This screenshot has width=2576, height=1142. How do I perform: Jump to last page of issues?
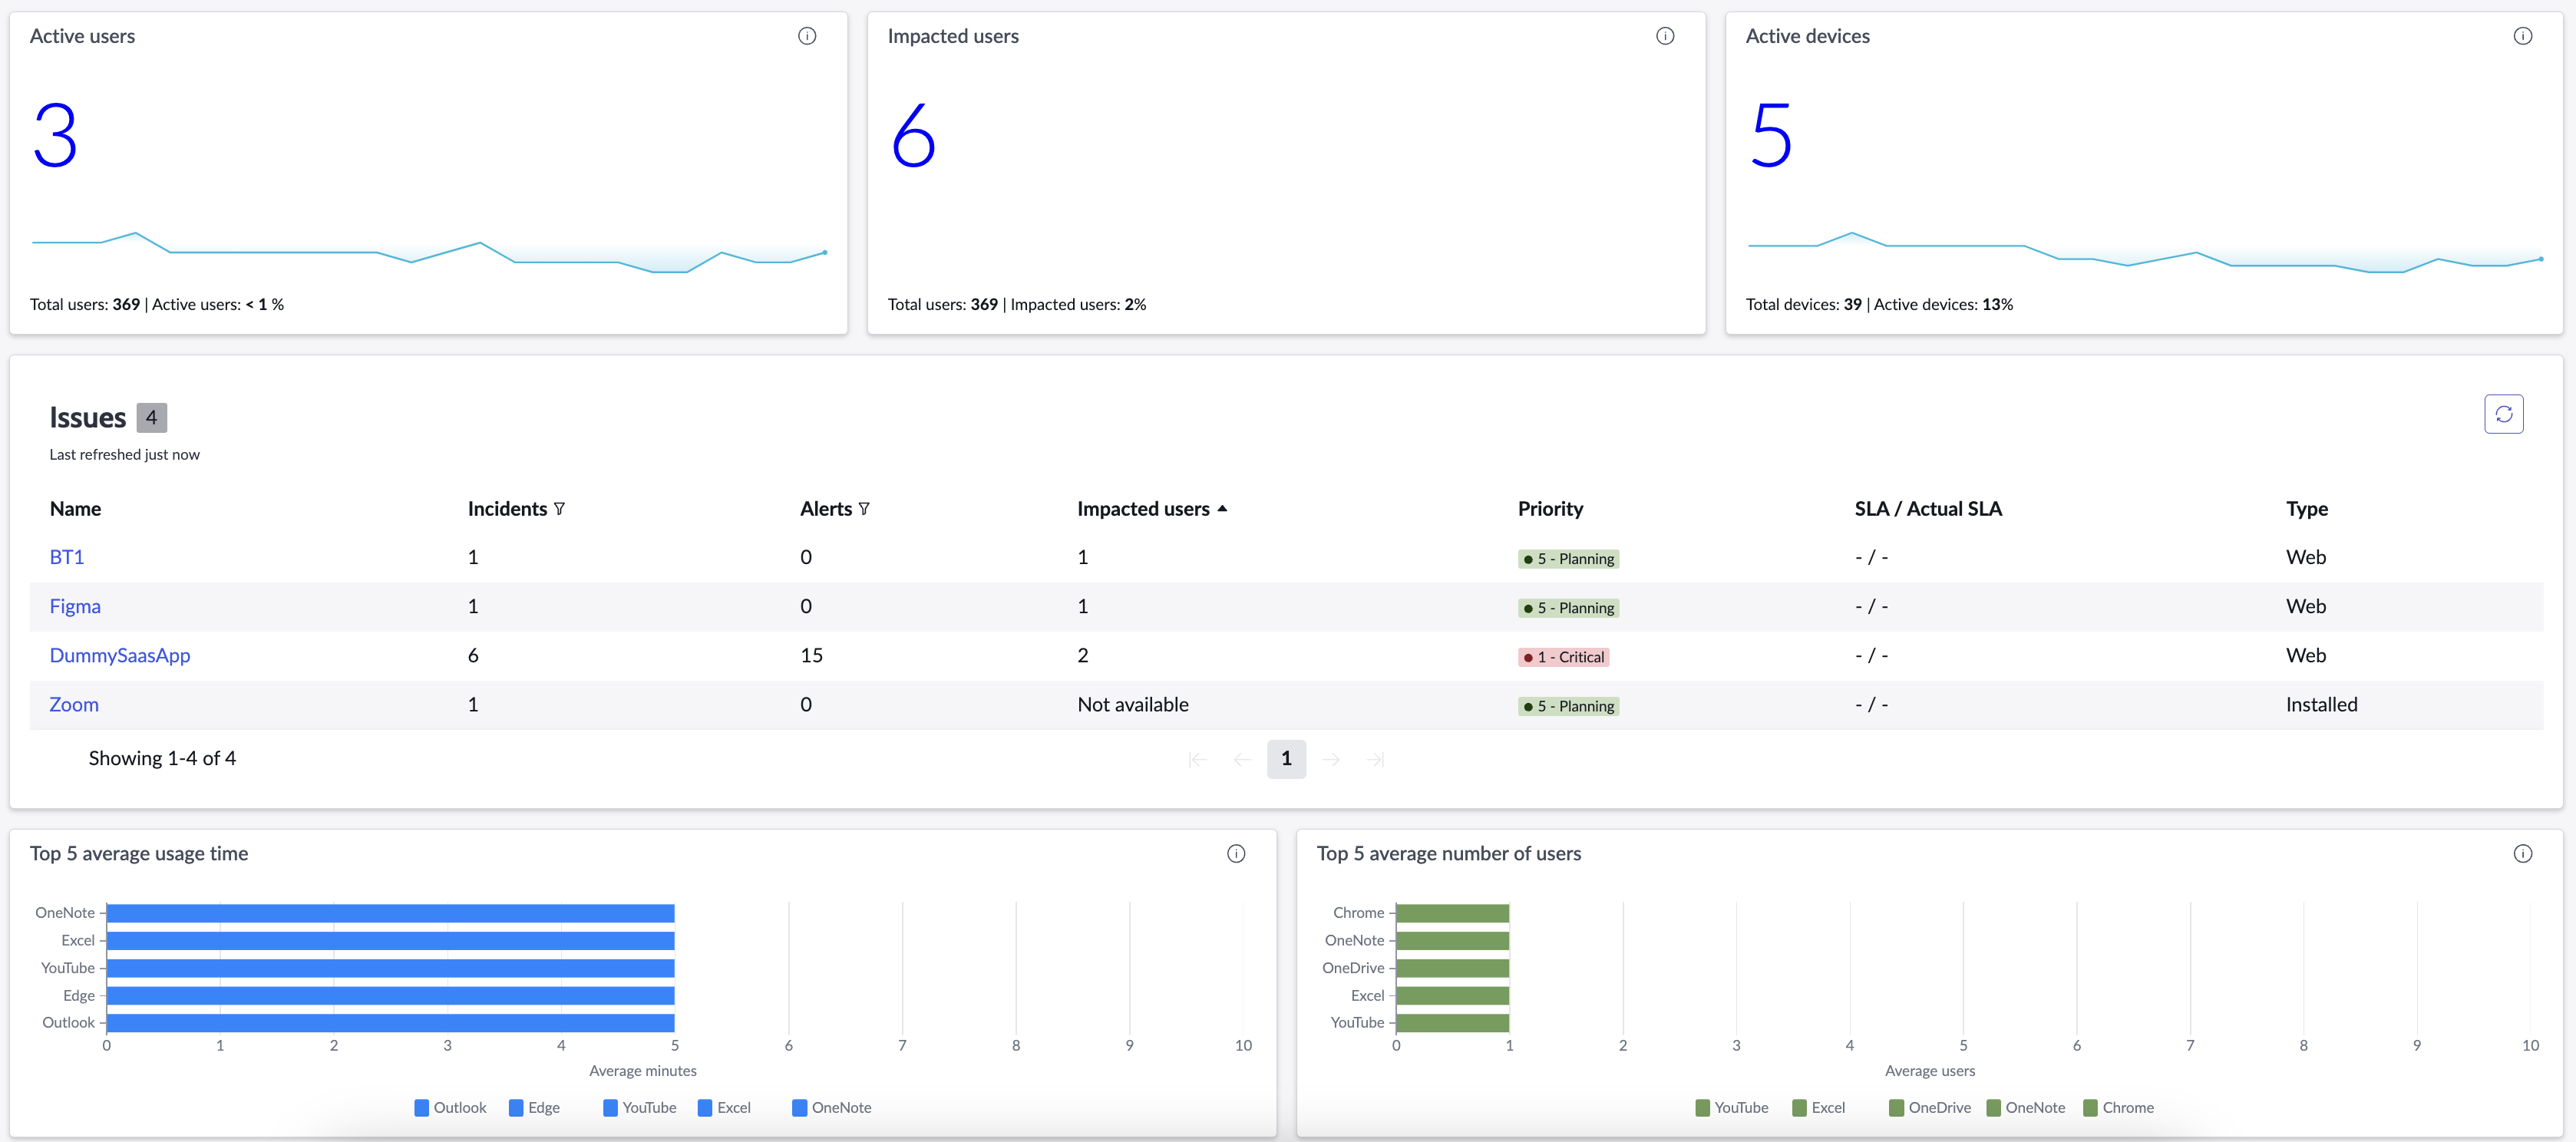[x=1376, y=759]
